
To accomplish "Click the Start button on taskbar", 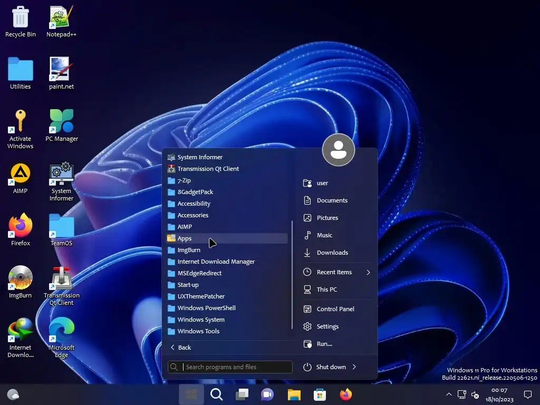I will click(191, 394).
